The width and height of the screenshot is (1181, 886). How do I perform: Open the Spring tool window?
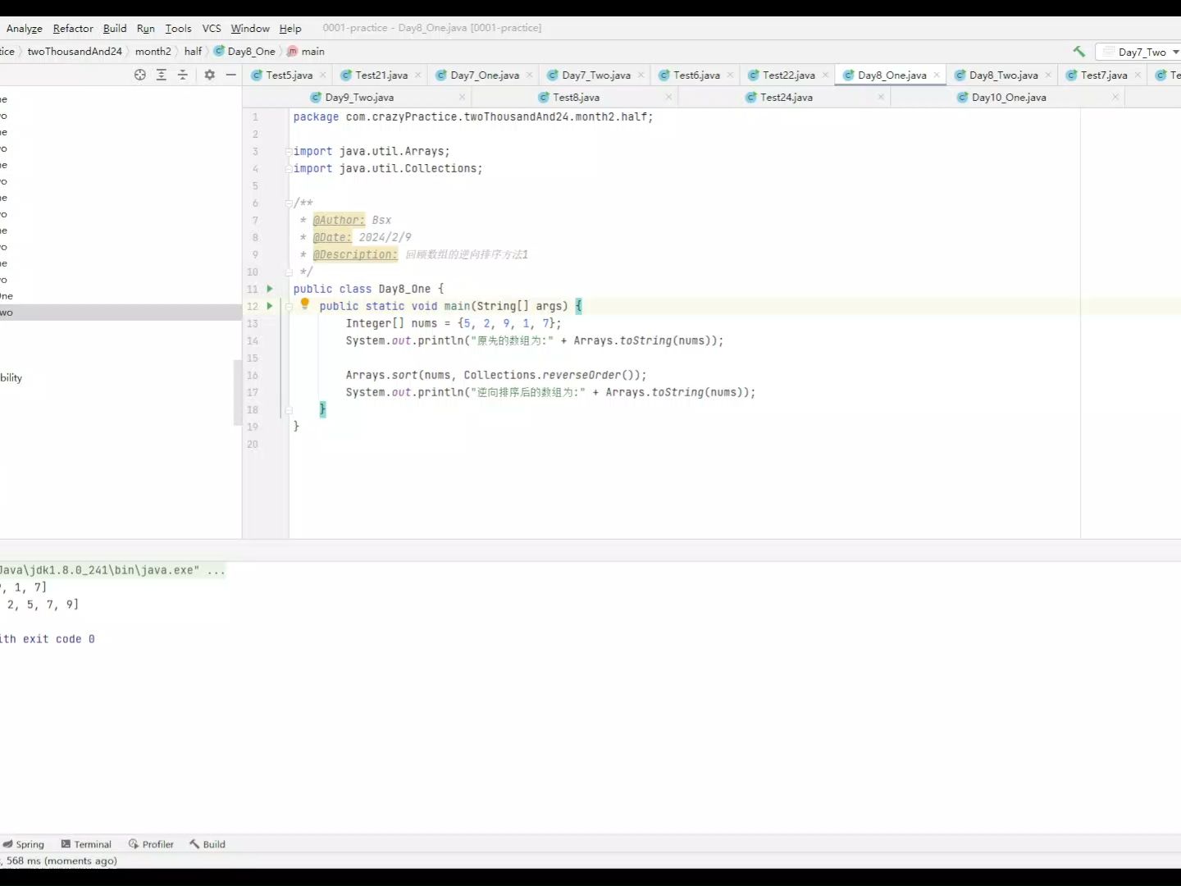point(23,844)
